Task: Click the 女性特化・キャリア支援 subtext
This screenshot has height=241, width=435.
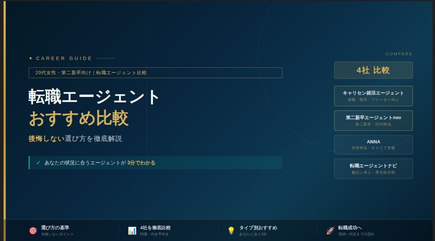Action: click(373, 148)
